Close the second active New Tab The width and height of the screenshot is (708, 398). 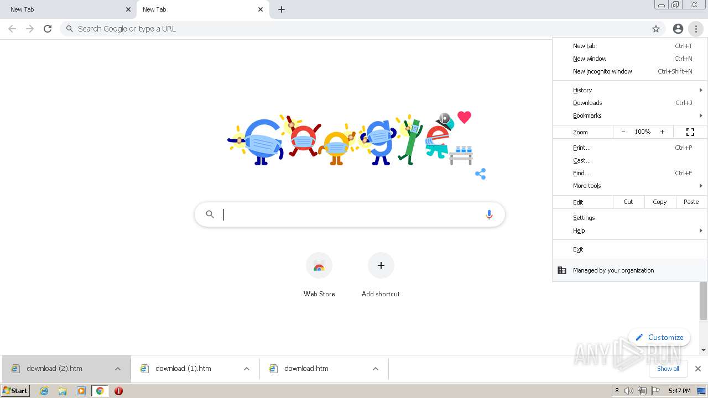click(x=261, y=9)
